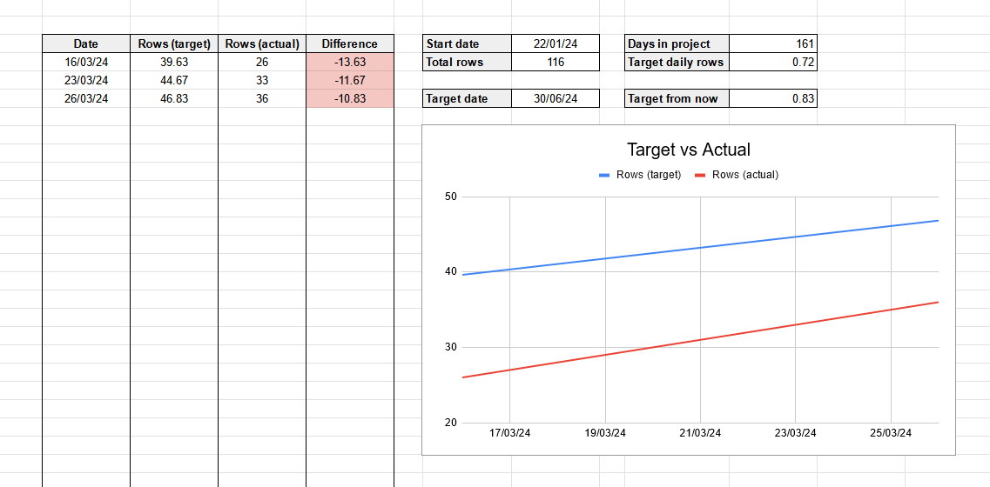This screenshot has width=990, height=487.
Task: Click the x-axis label 17/03/24
Action: tap(509, 433)
